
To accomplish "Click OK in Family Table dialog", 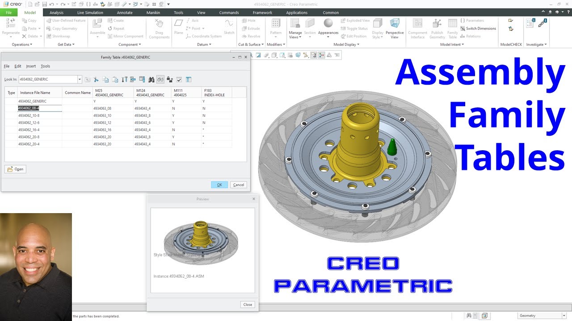I will point(219,185).
